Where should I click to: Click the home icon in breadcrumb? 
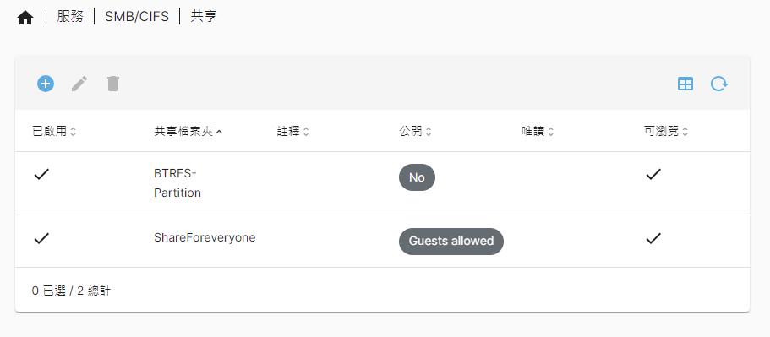[x=25, y=18]
